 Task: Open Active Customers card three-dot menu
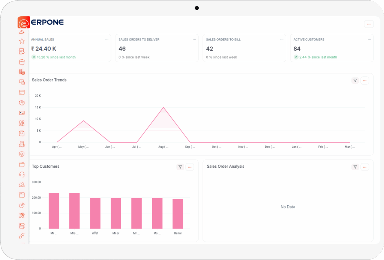pos(369,39)
